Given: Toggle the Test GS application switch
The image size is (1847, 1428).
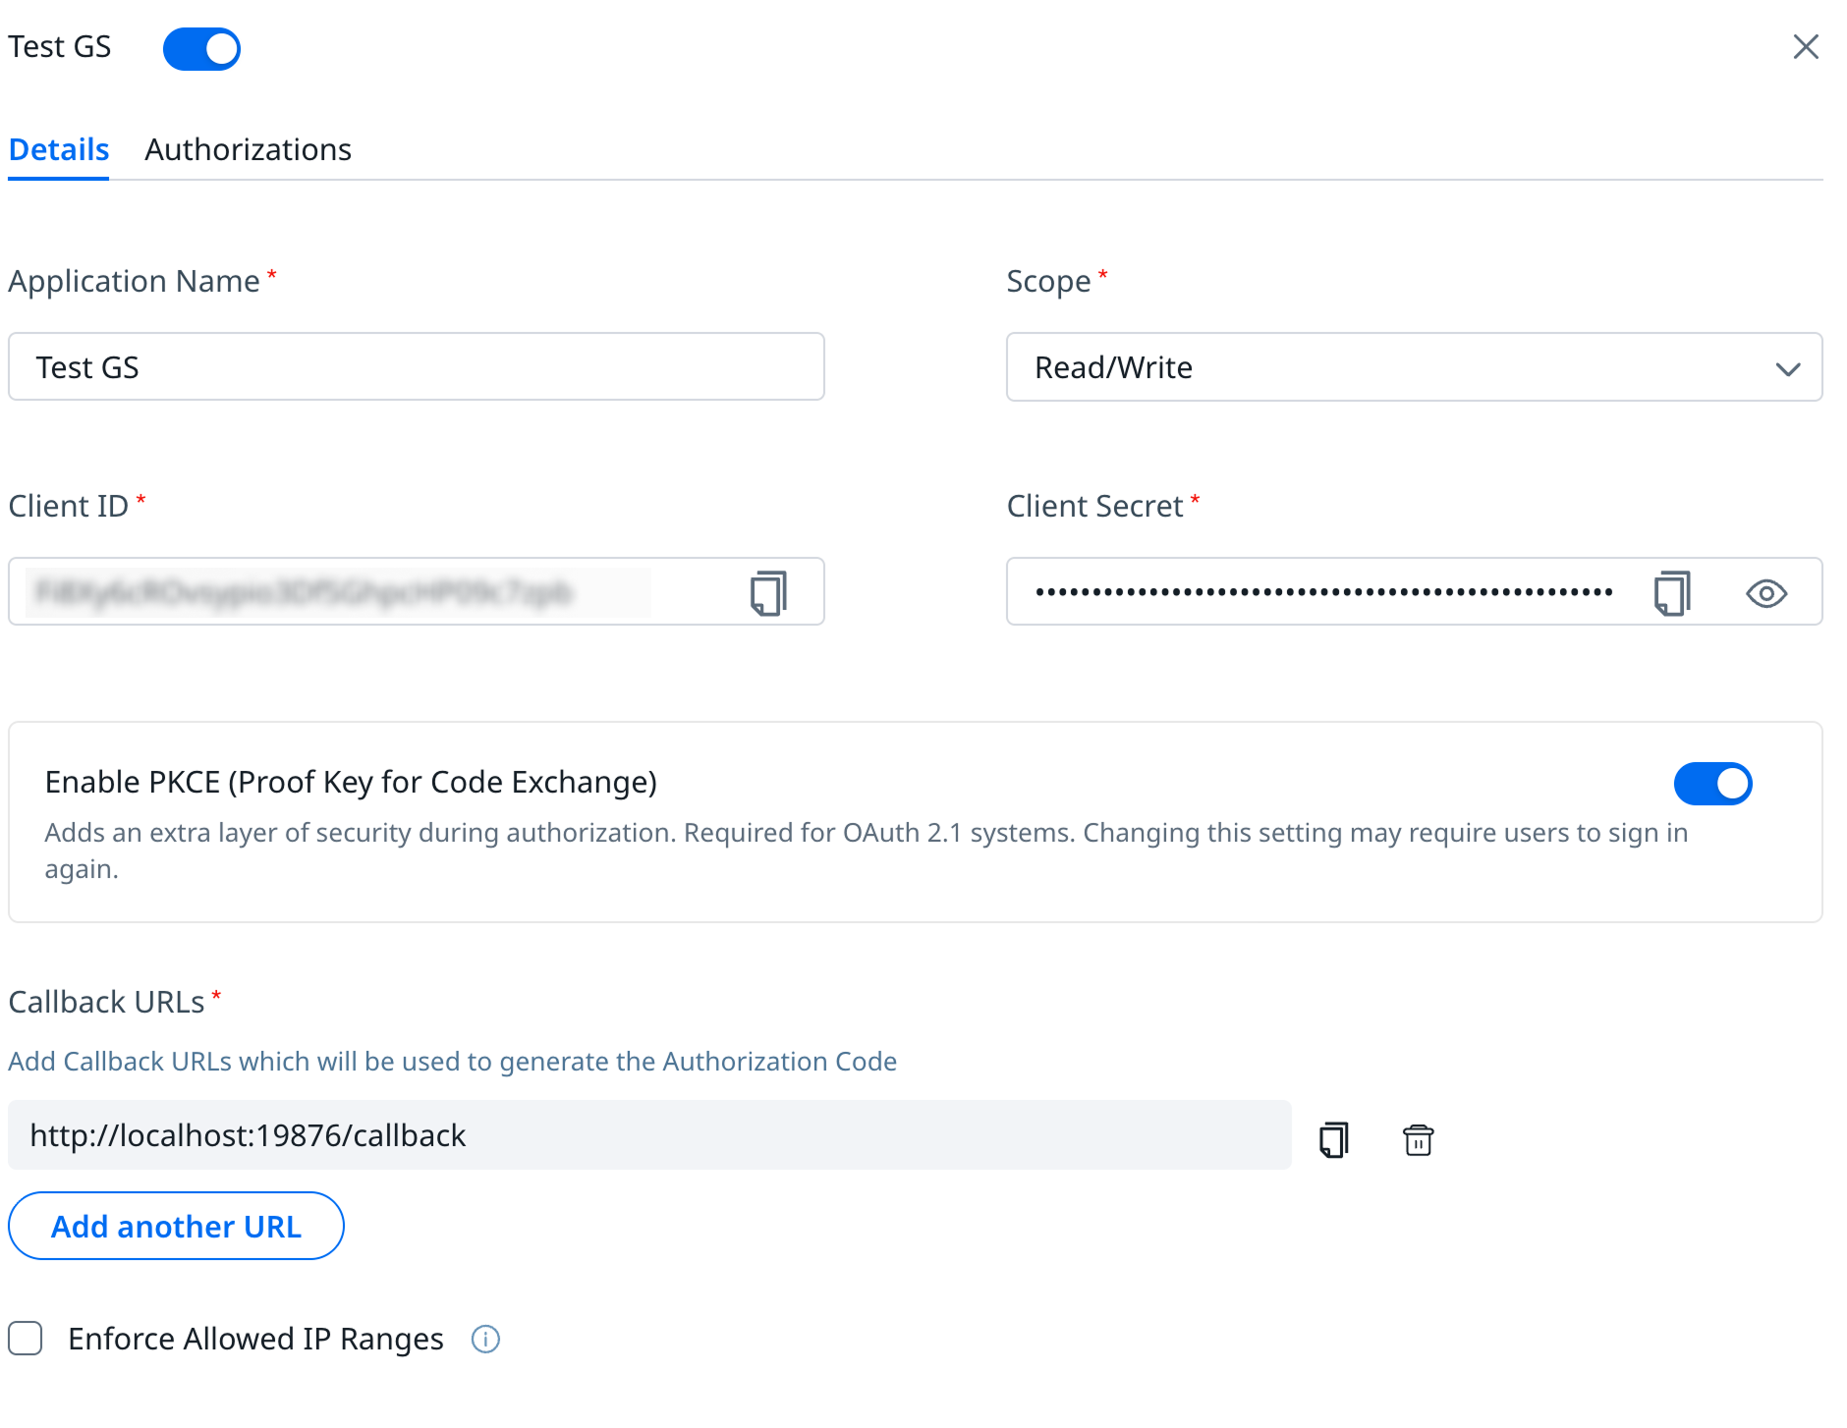Looking at the screenshot, I should [201, 49].
